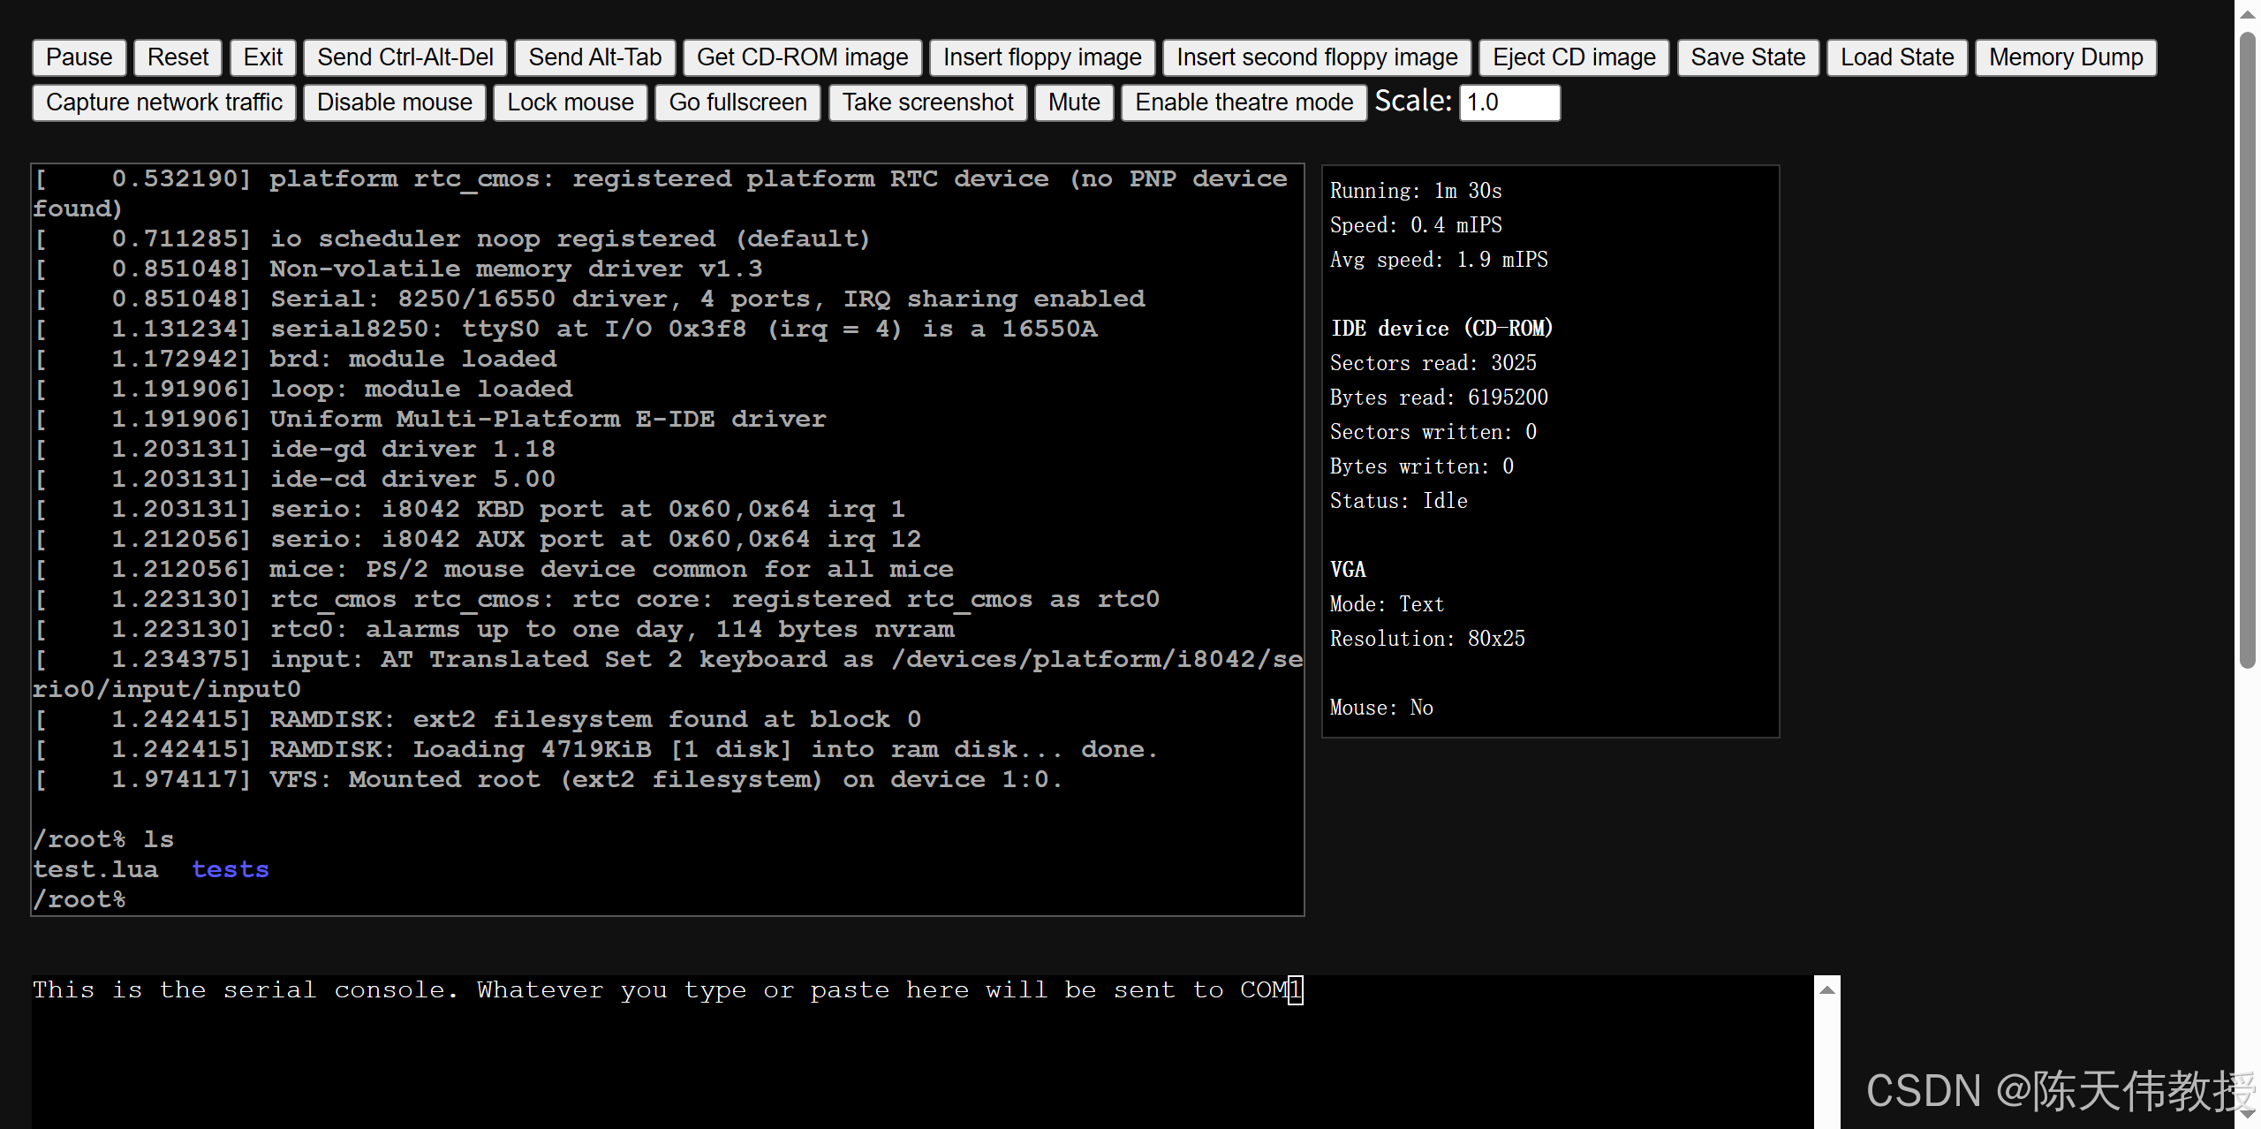Load a saved state
This screenshot has width=2261, height=1129.
point(1896,57)
